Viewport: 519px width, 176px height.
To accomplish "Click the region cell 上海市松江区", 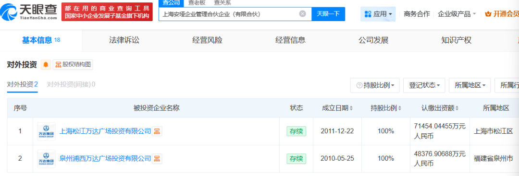I will [494, 131].
